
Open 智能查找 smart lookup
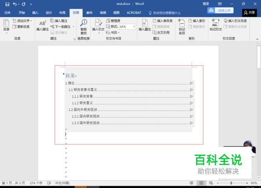(84, 27)
